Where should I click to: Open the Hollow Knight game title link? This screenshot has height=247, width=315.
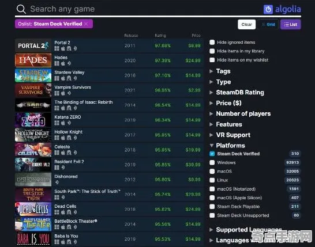[x=69, y=132]
